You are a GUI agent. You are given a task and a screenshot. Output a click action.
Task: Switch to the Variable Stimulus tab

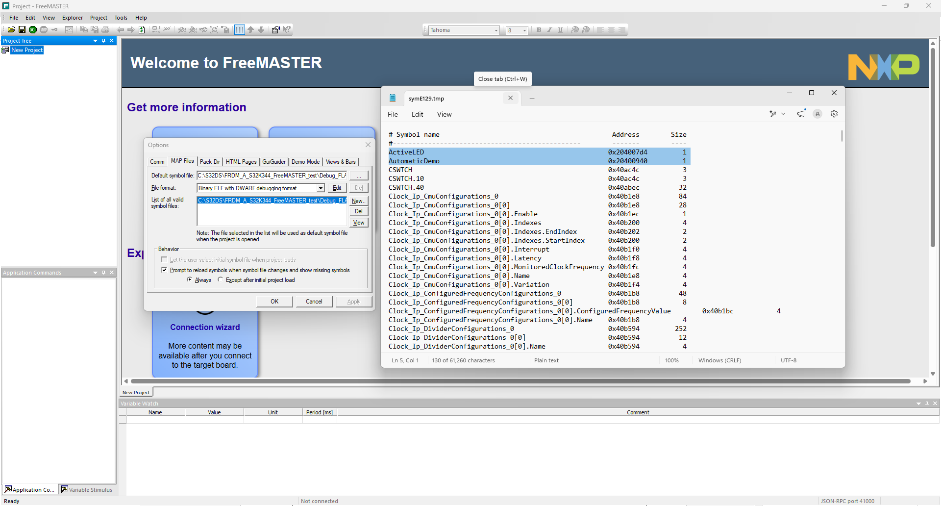coord(87,489)
